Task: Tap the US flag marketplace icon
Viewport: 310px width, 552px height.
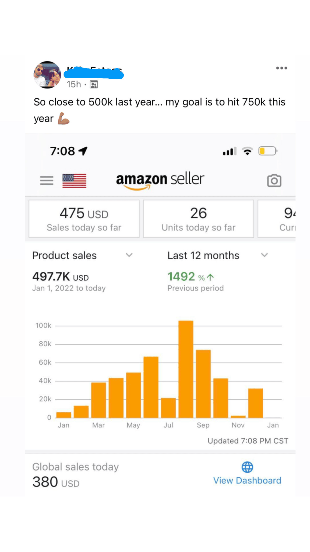Action: tap(74, 181)
